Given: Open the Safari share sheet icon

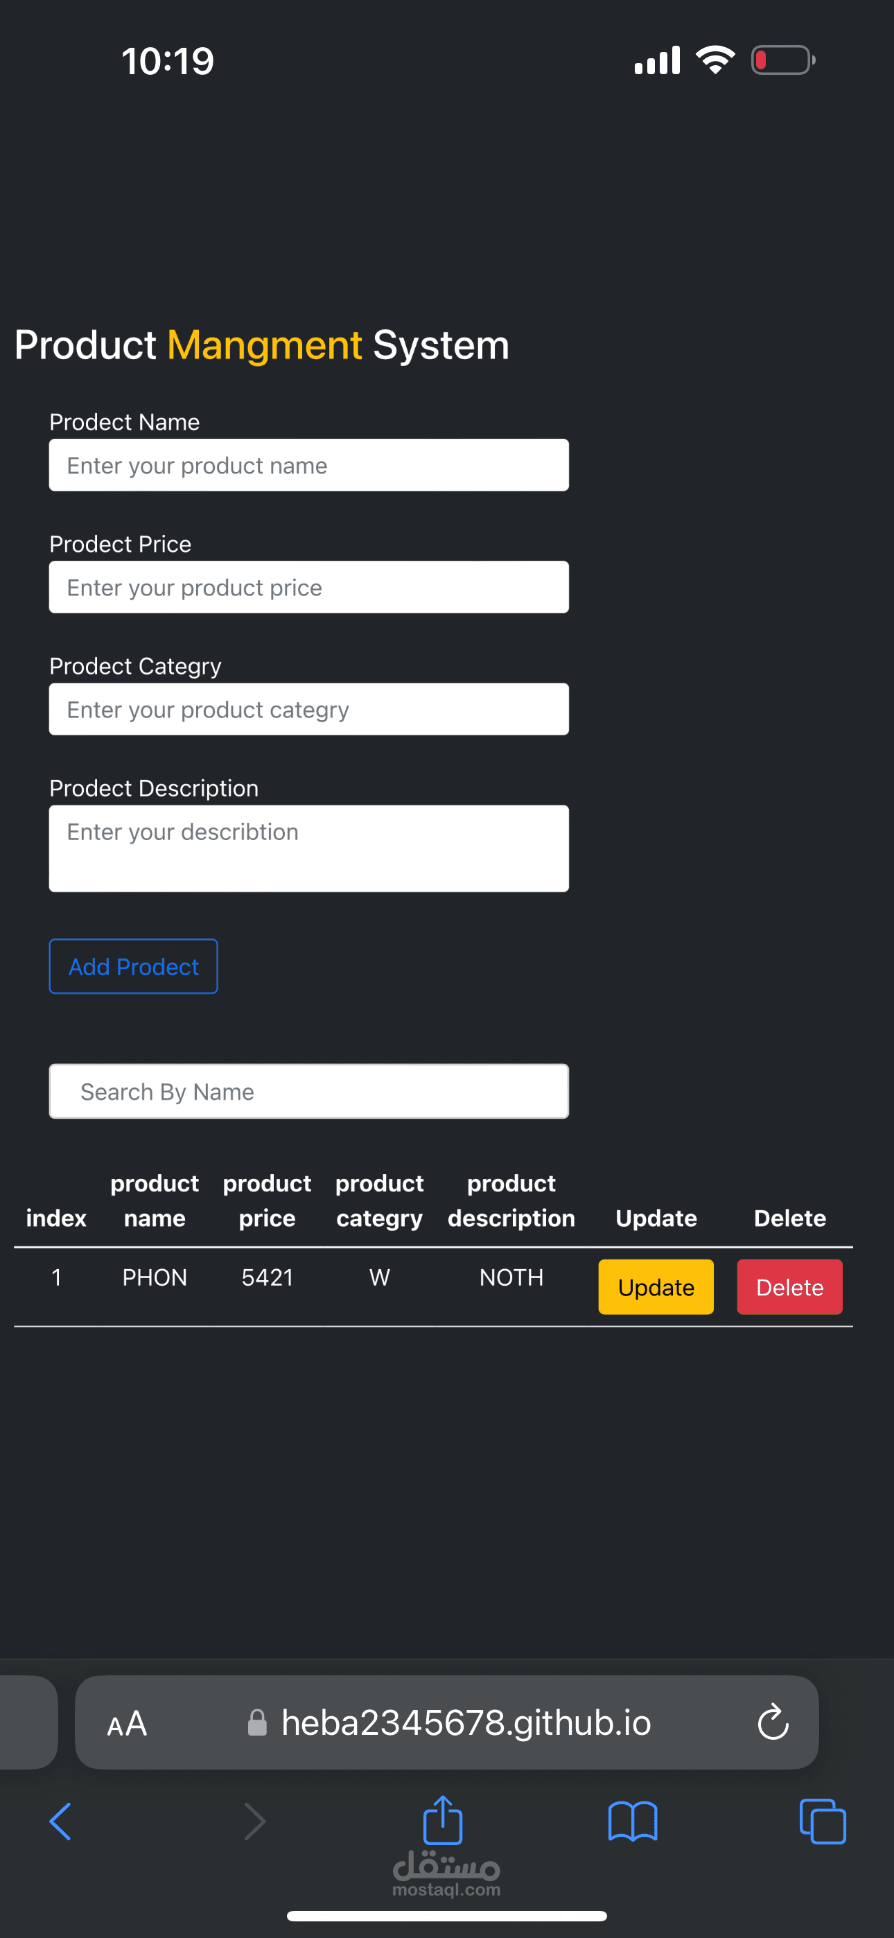Looking at the screenshot, I should click(x=442, y=1819).
